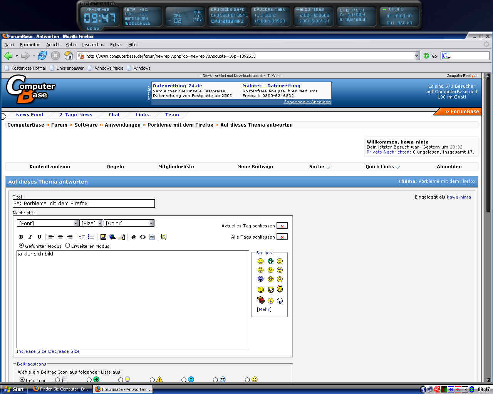493x394 pixels.
Task: Open the [Color] dropdown
Action: pos(129,223)
